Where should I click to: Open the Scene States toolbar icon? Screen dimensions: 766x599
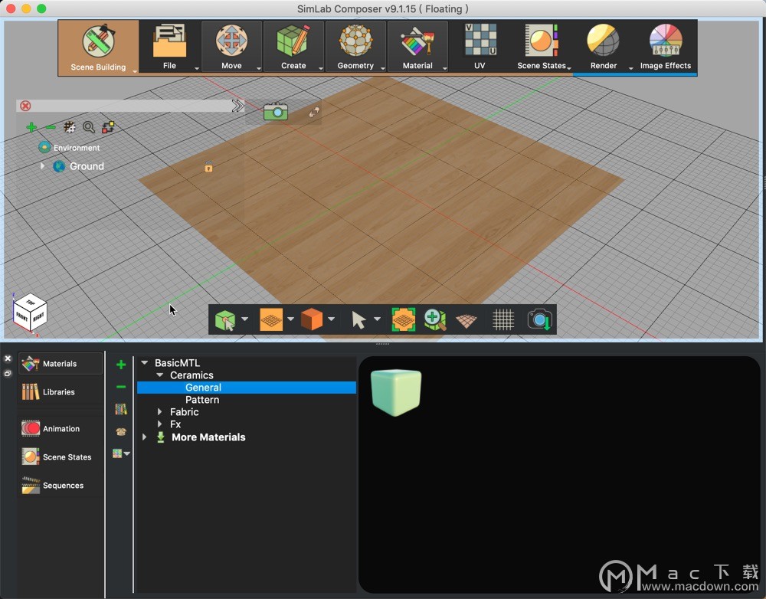542,41
